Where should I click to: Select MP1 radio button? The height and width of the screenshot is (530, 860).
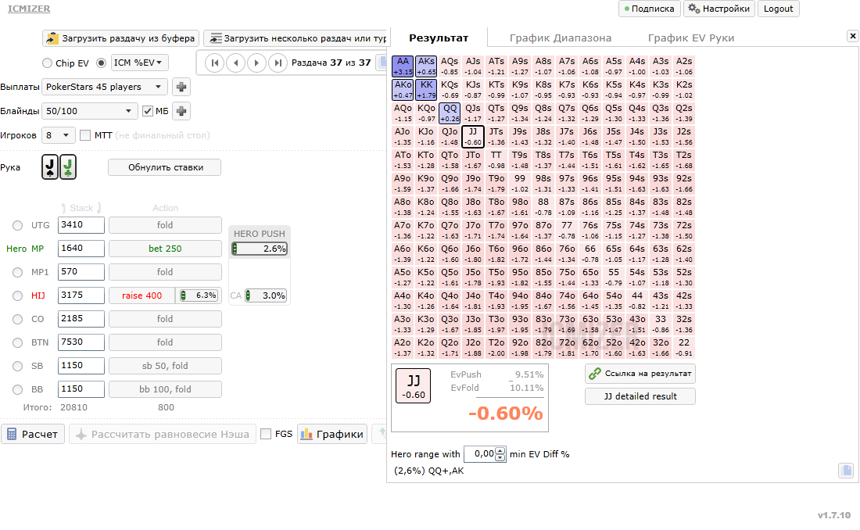(17, 272)
